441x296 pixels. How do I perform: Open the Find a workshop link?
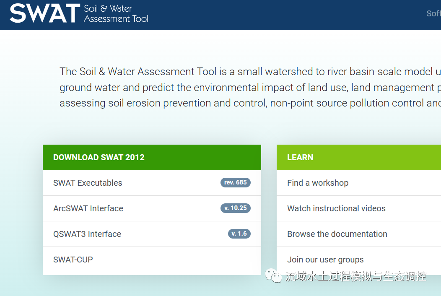[318, 183]
